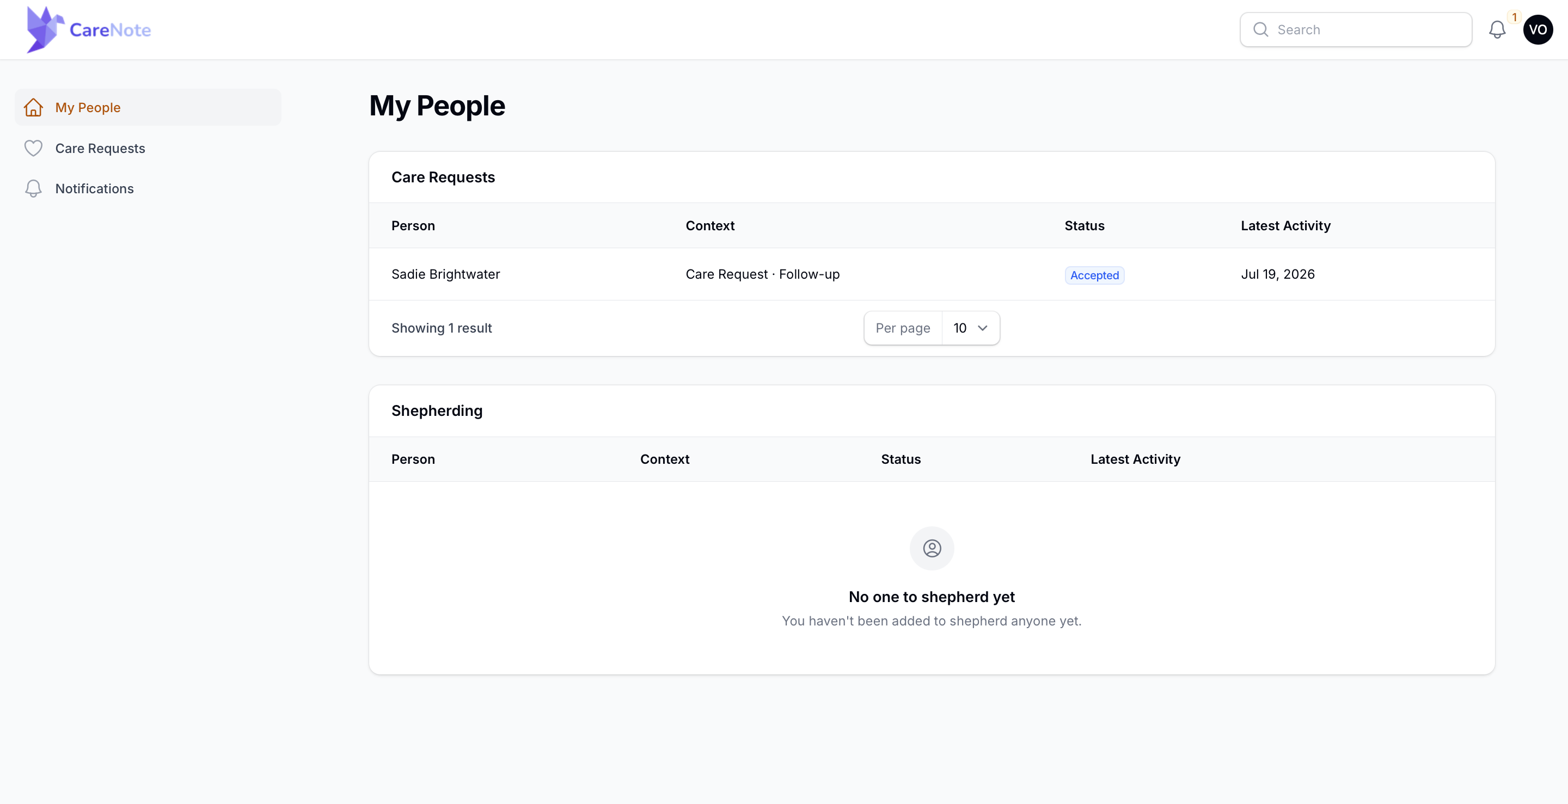Click Shepherding table Person header

413,459
